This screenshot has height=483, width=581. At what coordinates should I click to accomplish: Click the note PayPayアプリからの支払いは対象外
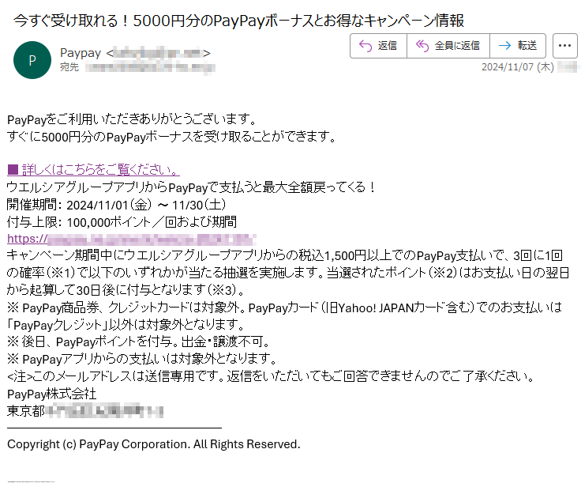(142, 359)
